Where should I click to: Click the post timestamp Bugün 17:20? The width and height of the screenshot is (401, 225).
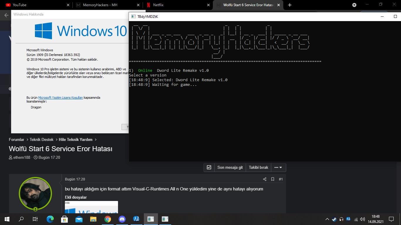75,179
